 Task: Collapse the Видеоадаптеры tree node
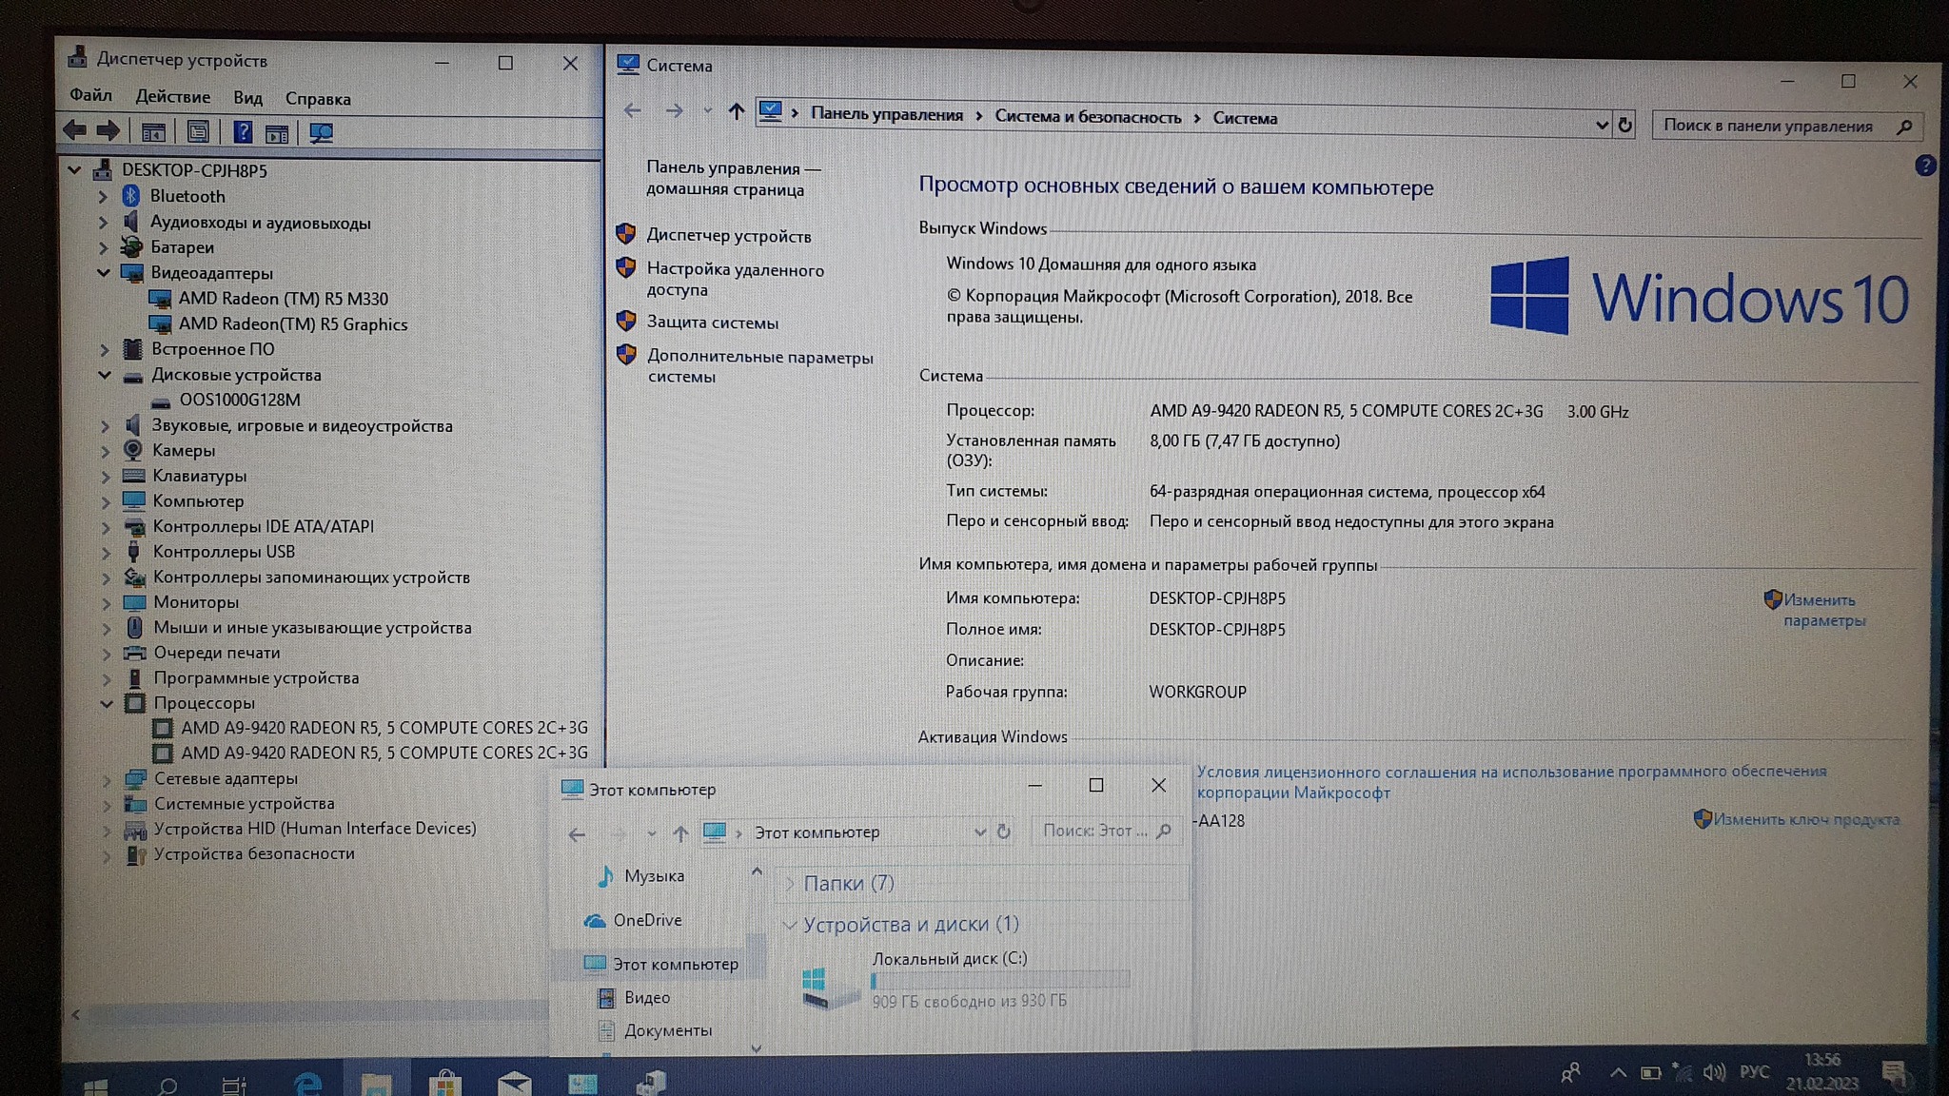click(x=104, y=273)
